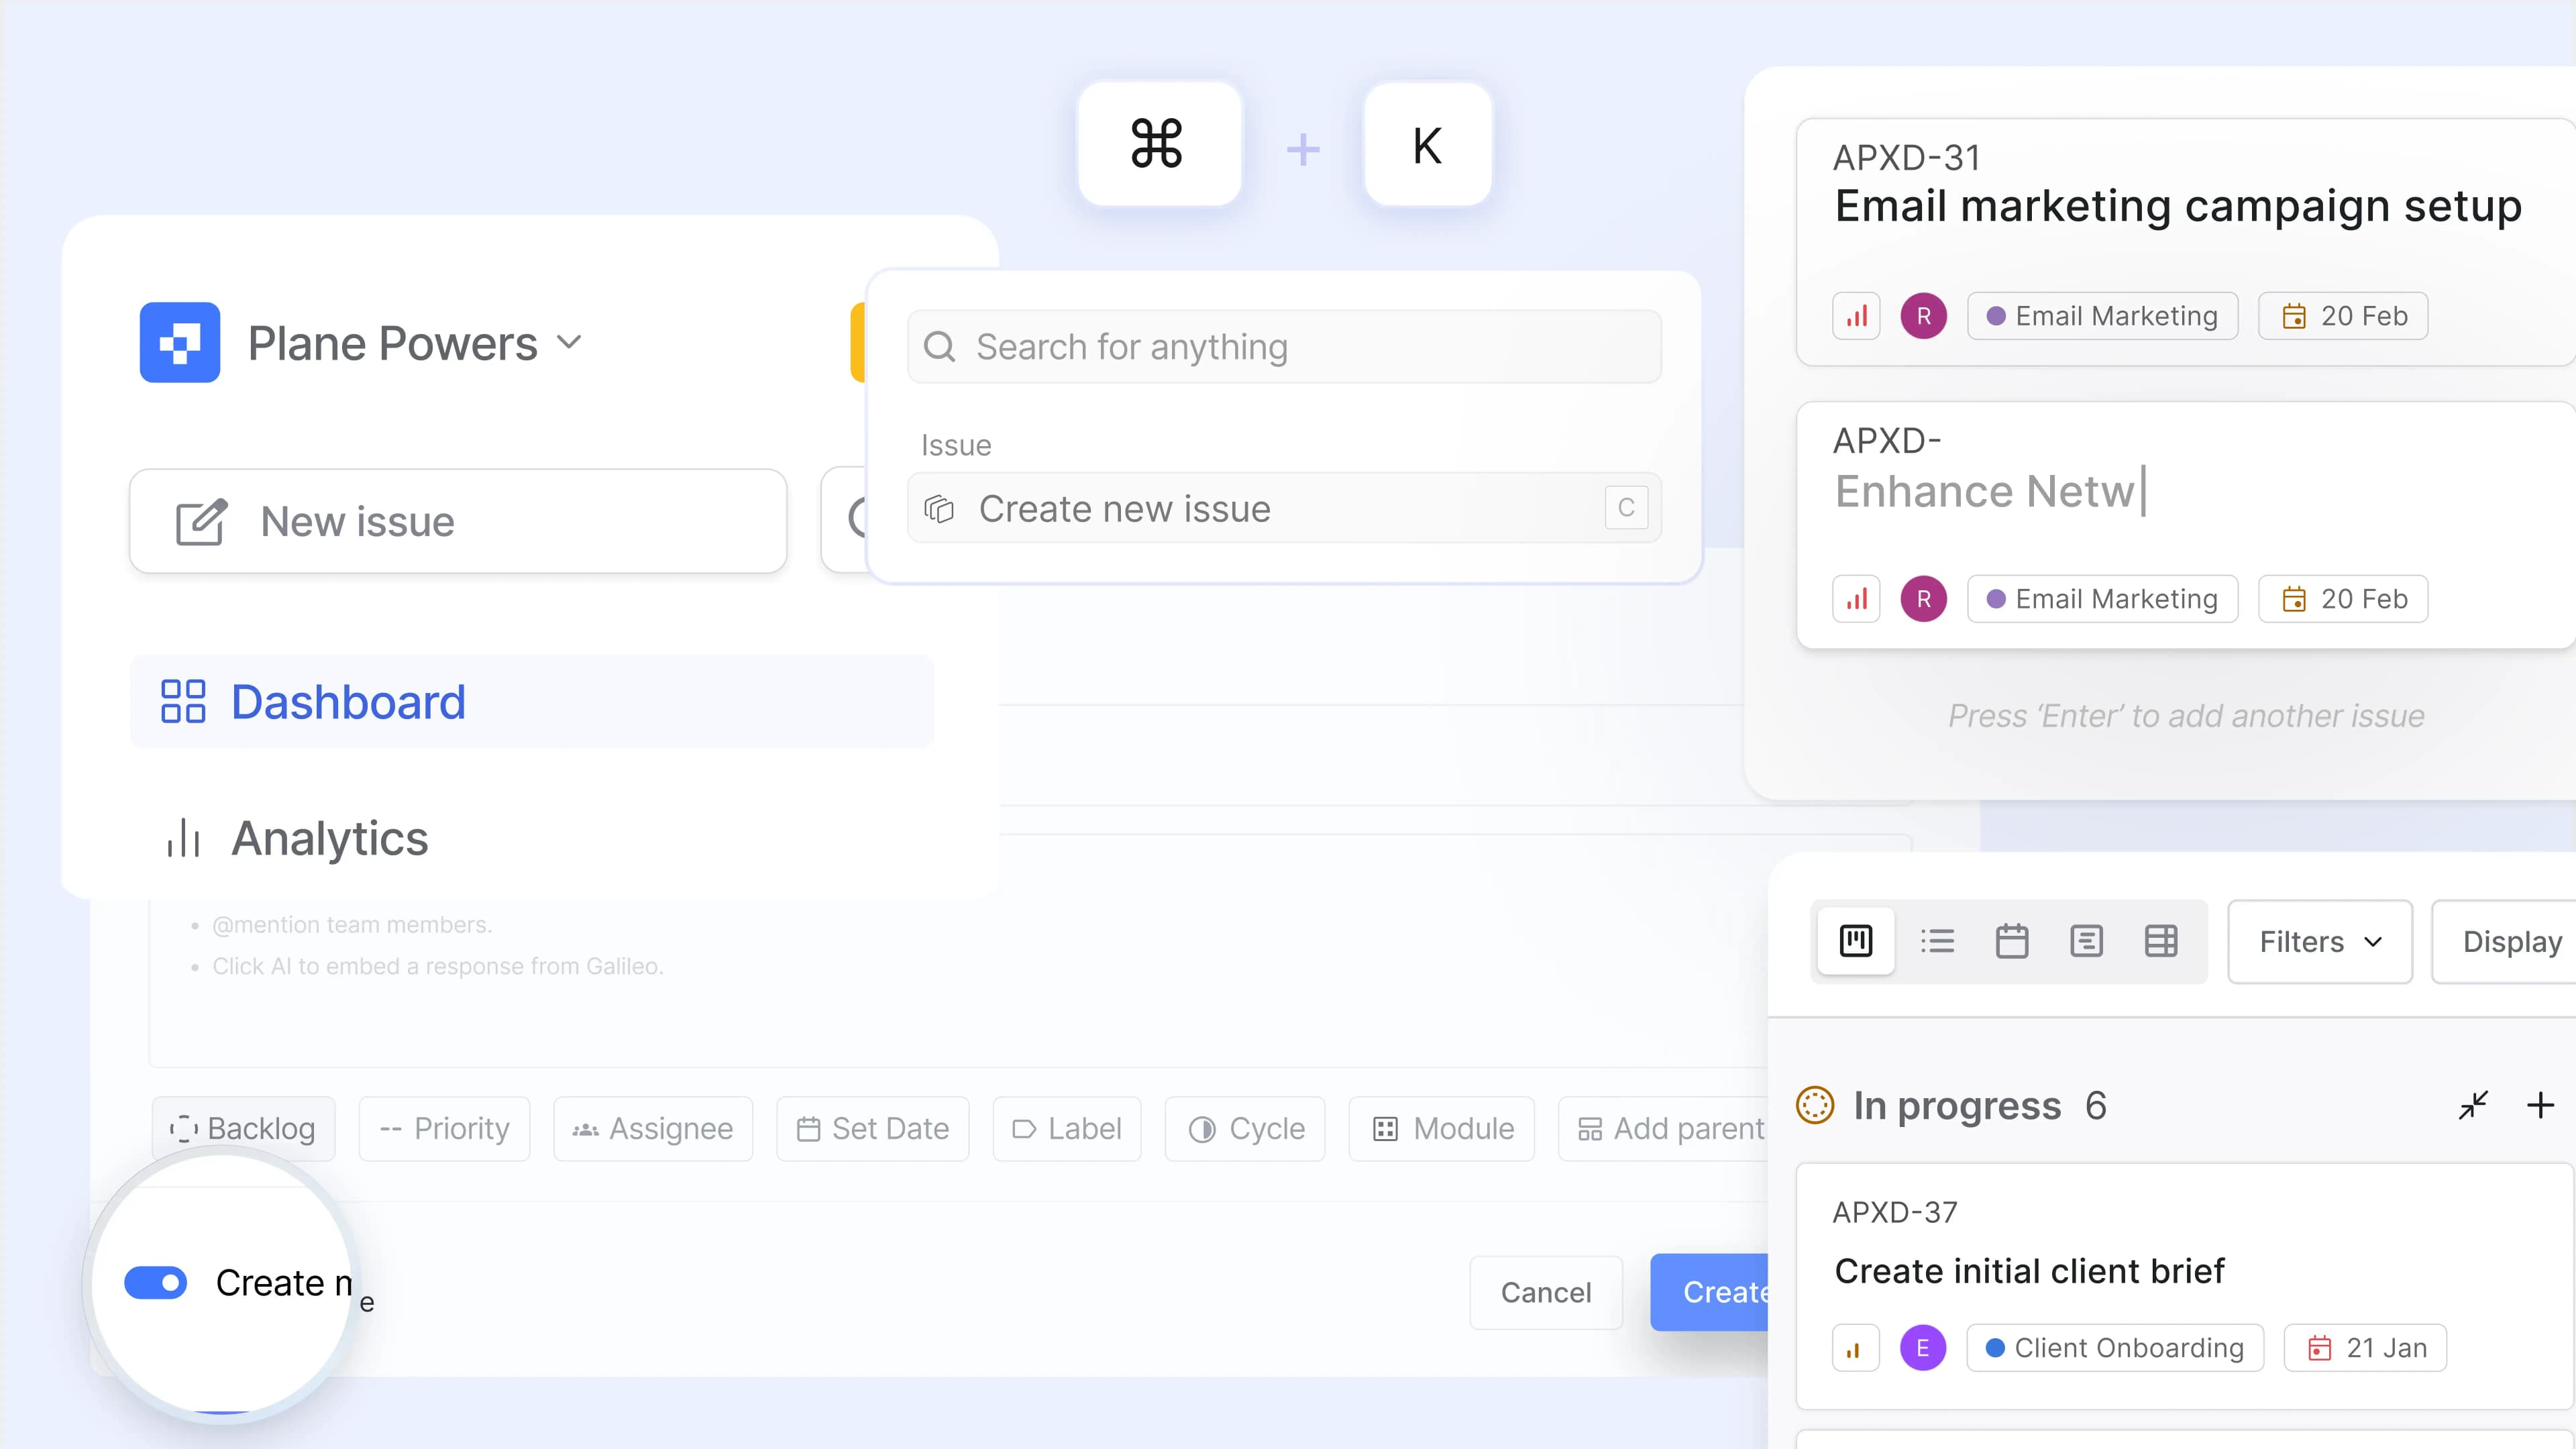Image resolution: width=2576 pixels, height=1449 pixels.
Task: Click the Email Marketing label on APXD-31
Action: pos(2102,315)
